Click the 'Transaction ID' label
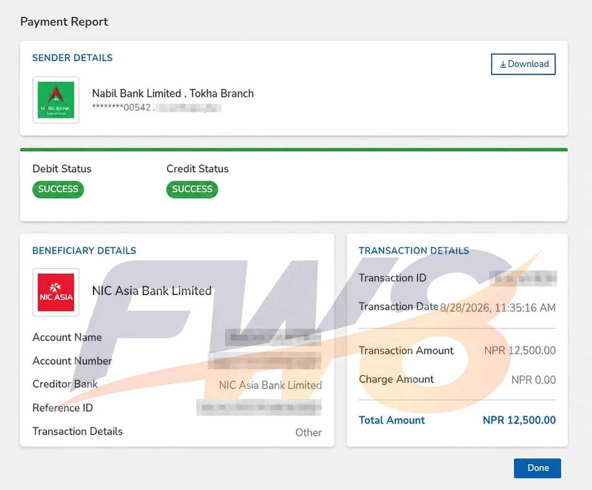Image resolution: width=592 pixels, height=490 pixels. pos(392,278)
